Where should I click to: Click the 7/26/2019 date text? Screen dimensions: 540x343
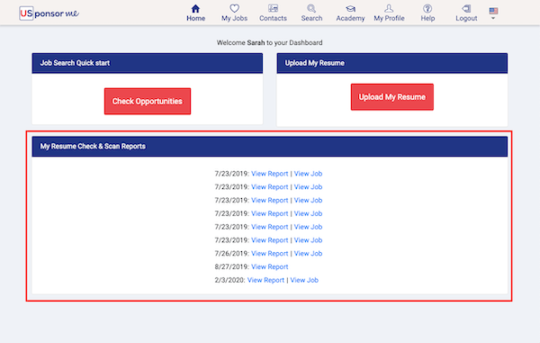click(231, 254)
